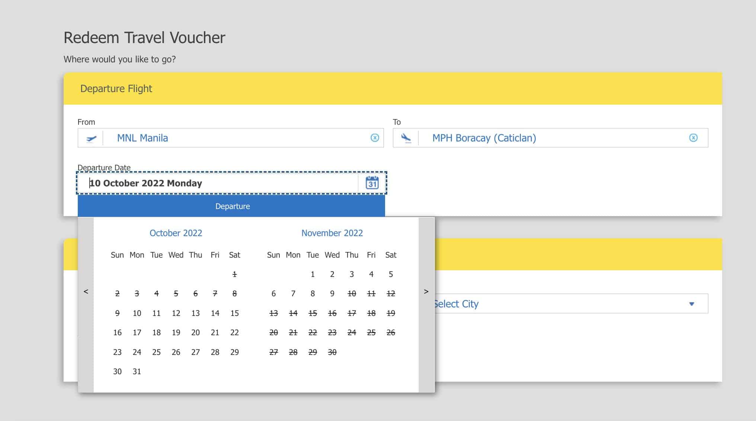The width and height of the screenshot is (756, 421).
Task: Select October 18 in the calendar
Action: pos(156,332)
